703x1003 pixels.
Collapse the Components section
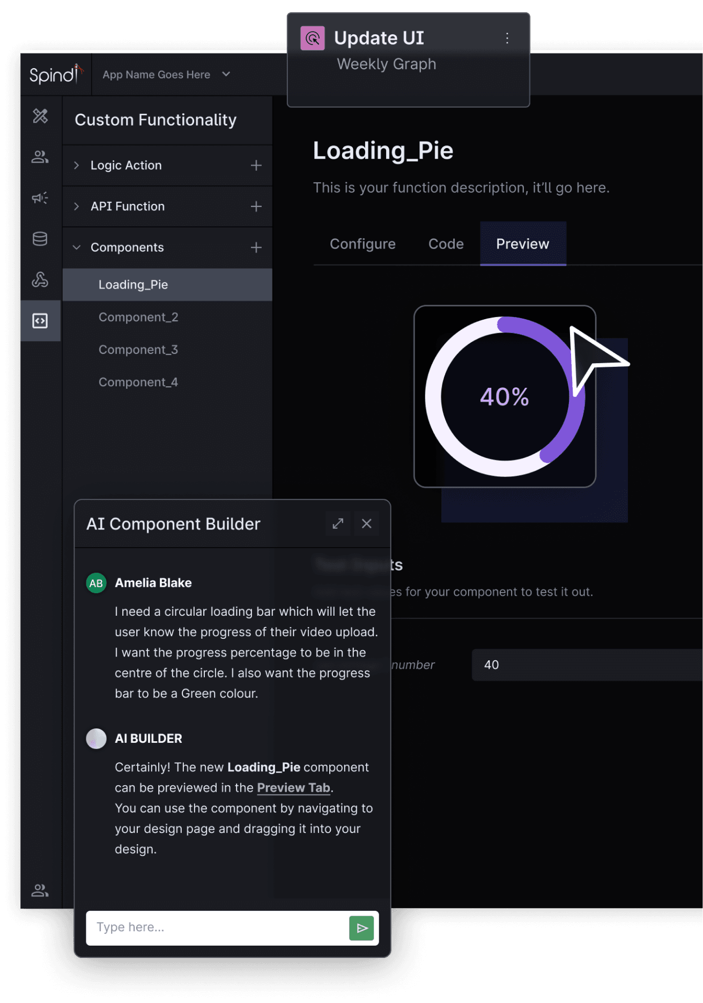(x=77, y=247)
